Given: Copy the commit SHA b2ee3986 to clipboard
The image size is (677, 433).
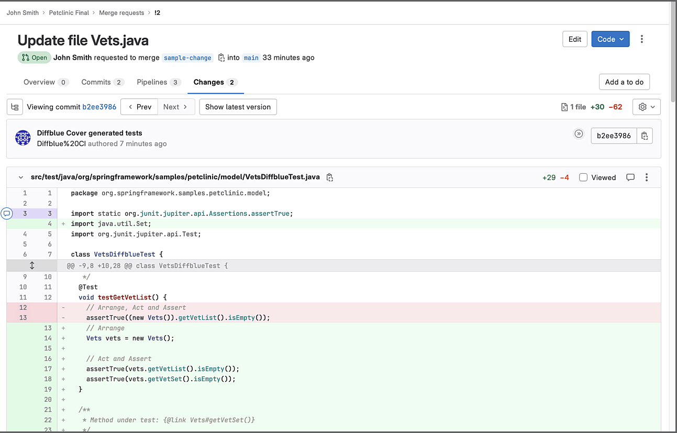Looking at the screenshot, I should [x=645, y=135].
